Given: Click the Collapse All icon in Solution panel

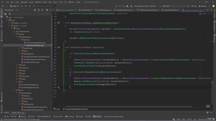Looking at the screenshot, I should pyautogui.click(x=42, y=10).
